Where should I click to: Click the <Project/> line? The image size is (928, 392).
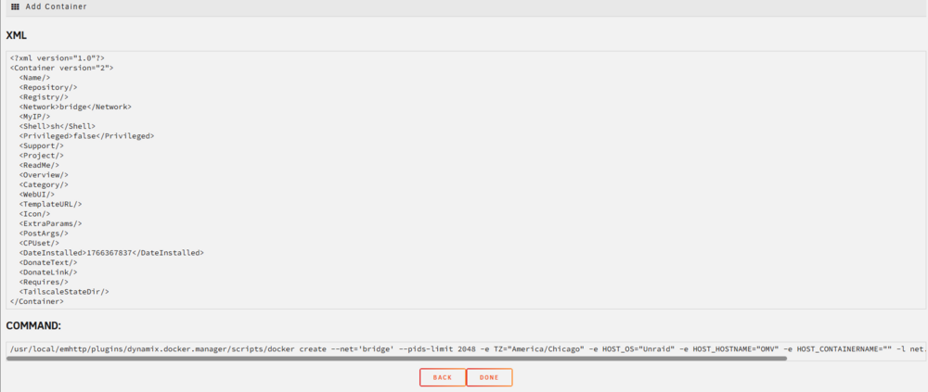click(x=42, y=156)
